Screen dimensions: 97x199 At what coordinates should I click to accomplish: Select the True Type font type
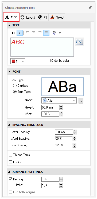pyautogui.click(x=15, y=92)
